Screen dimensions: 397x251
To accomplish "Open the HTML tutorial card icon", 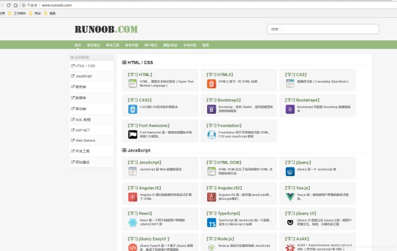I will coord(132,83).
